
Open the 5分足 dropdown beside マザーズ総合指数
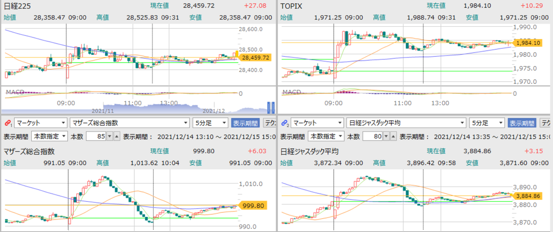point(210,123)
